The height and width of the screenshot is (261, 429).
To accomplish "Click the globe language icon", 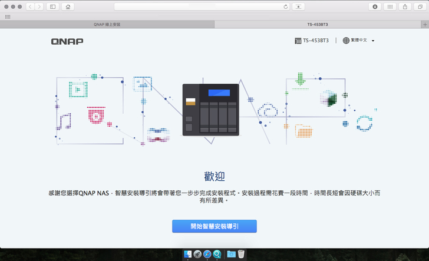I will click(x=346, y=41).
